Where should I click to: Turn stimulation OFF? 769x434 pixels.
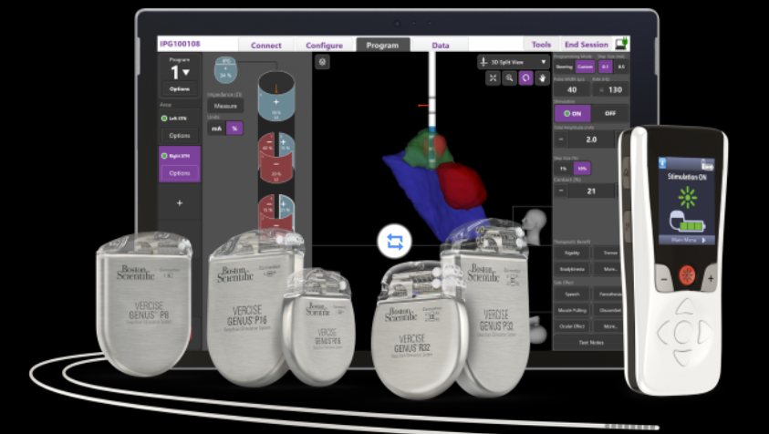tap(610, 113)
